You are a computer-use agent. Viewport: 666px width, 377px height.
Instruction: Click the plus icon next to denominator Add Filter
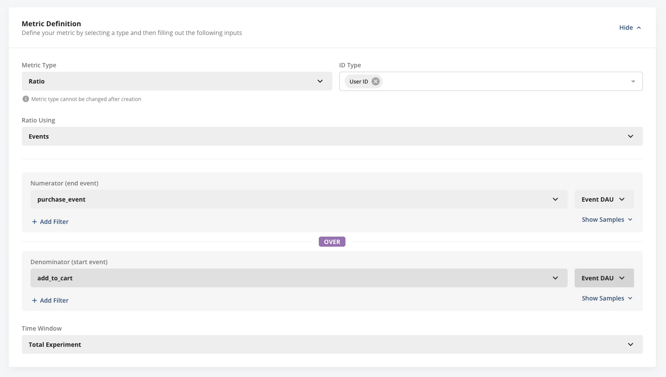click(x=34, y=300)
